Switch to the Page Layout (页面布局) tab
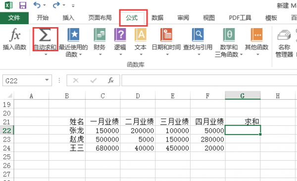 (x=100, y=18)
